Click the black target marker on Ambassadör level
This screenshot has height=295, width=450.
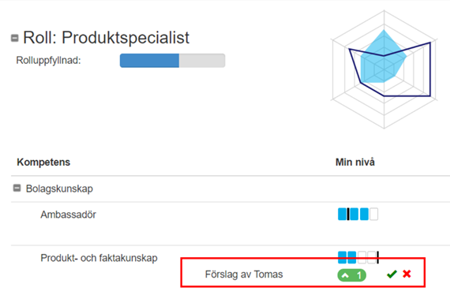pos(348,215)
